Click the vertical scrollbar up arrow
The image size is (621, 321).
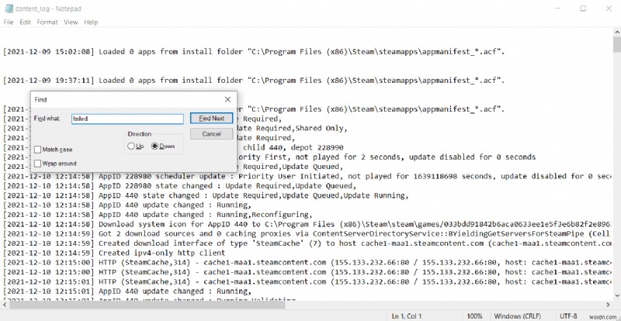(x=616, y=32)
